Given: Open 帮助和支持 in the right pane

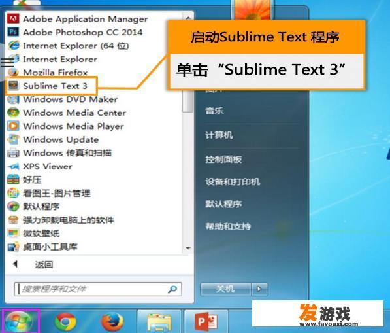Looking at the screenshot, I should coord(228,226).
